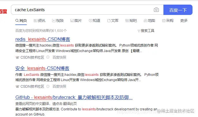Screen dimensions: 198x117
Task: Click the redis result snippet starting 微信搜一搜关注:hacklex
Action: [87, 48]
